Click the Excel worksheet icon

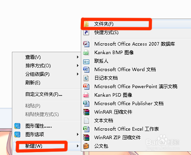pos(86,129)
